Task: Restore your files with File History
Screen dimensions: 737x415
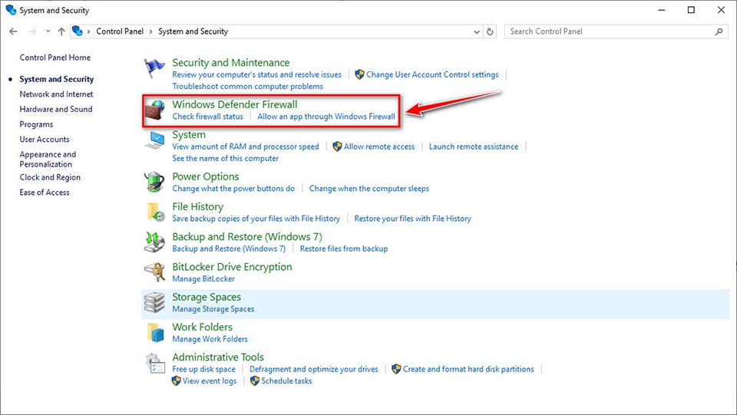Action: point(413,219)
